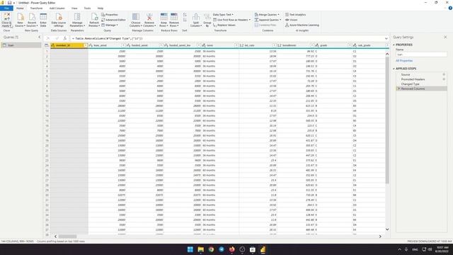
Task: Open the member_id column filter dropdown
Action: (x=86, y=45)
